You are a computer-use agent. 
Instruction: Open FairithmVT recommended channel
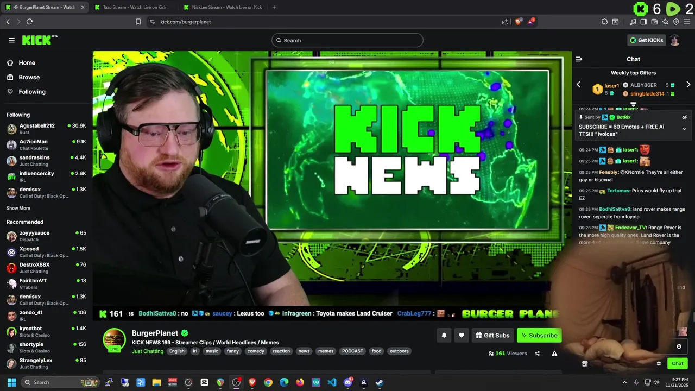coord(46,283)
